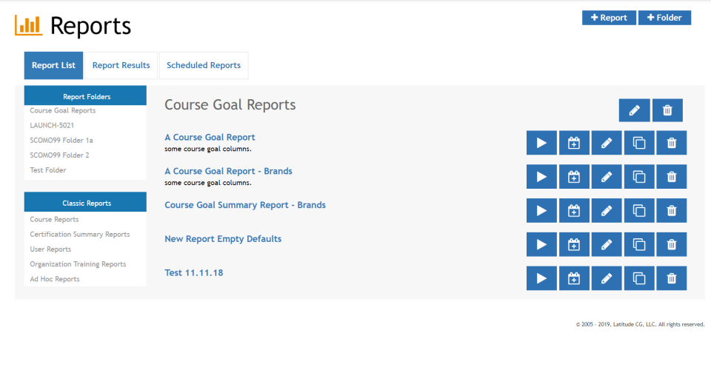
Task: Run New Report Empty Defaults
Action: [x=541, y=245]
